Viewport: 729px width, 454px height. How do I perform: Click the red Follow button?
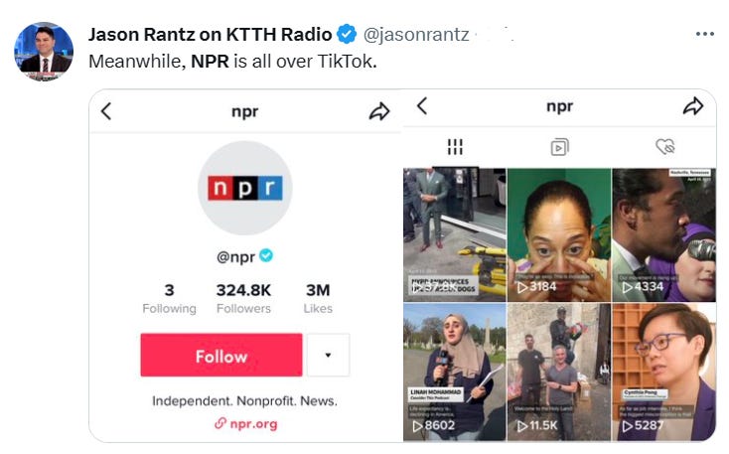coord(221,355)
